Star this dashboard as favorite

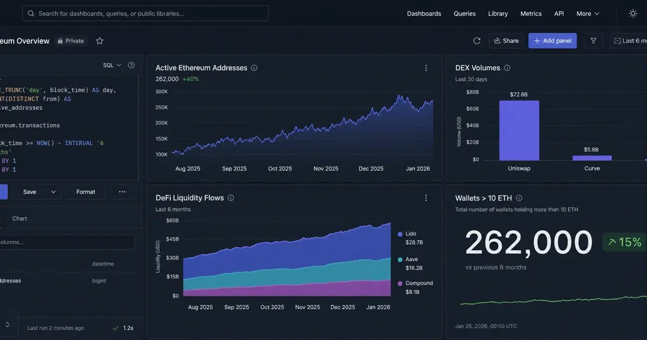click(100, 41)
